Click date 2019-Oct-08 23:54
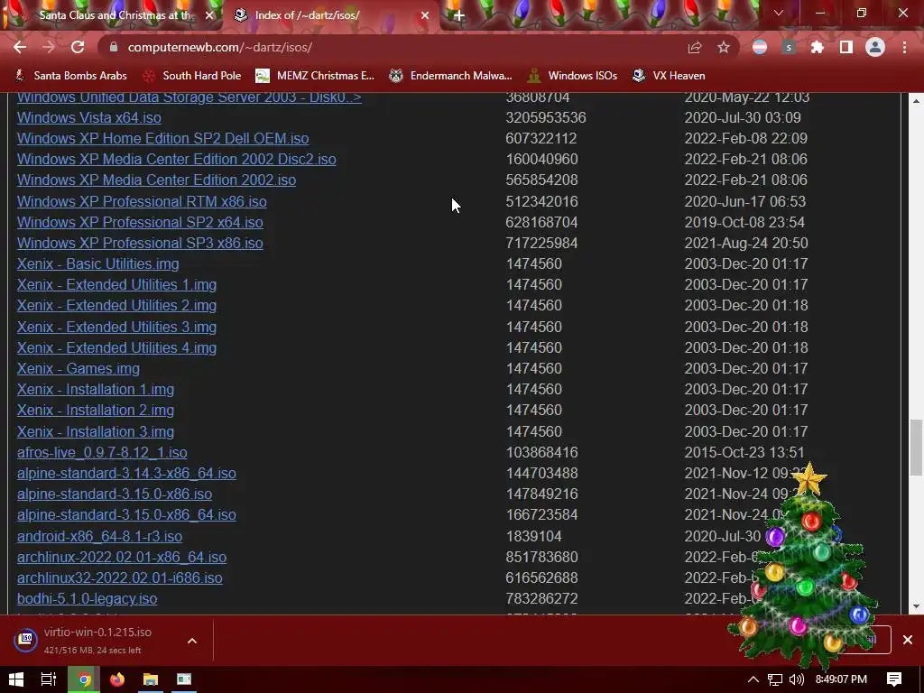 pos(744,222)
